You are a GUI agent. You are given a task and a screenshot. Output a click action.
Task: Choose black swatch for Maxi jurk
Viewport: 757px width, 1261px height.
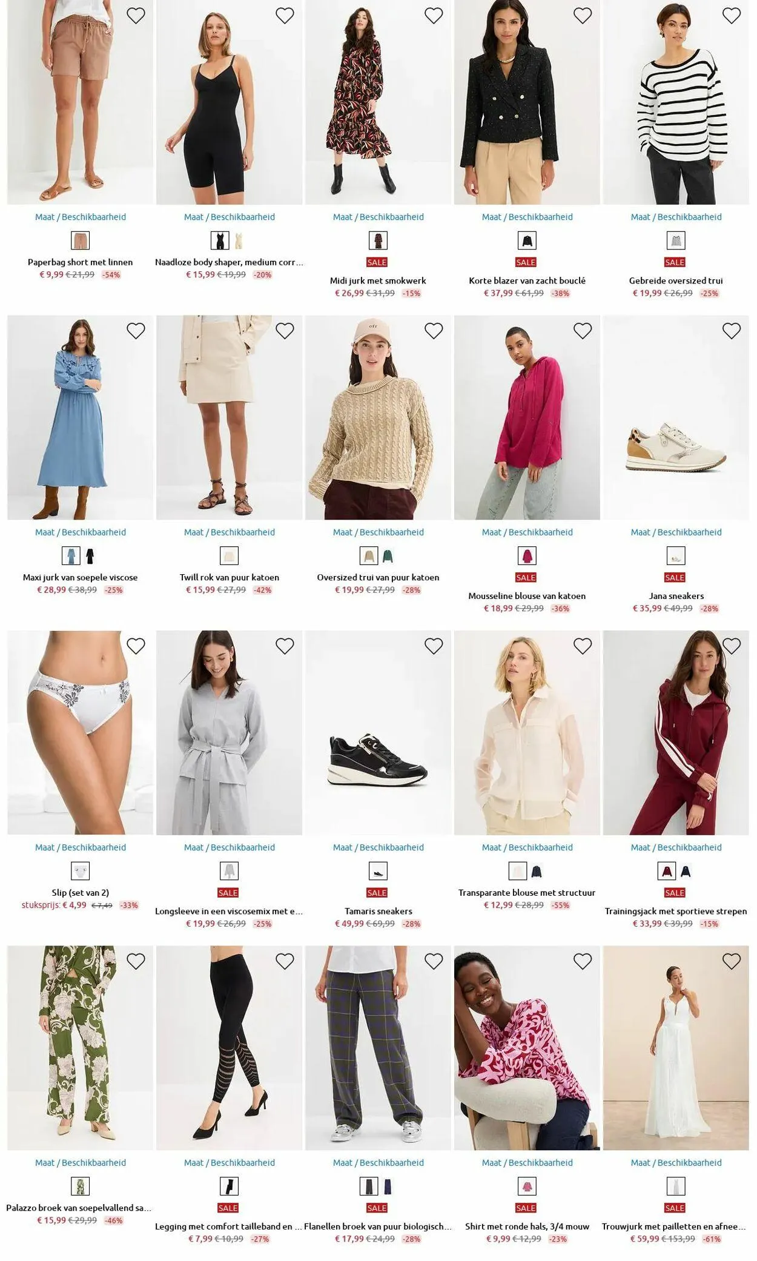pyautogui.click(x=90, y=556)
